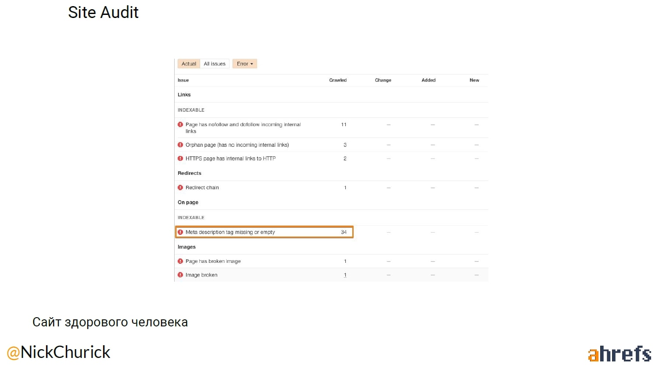
Task: Click error icon next to Image broken
Action: click(180, 275)
